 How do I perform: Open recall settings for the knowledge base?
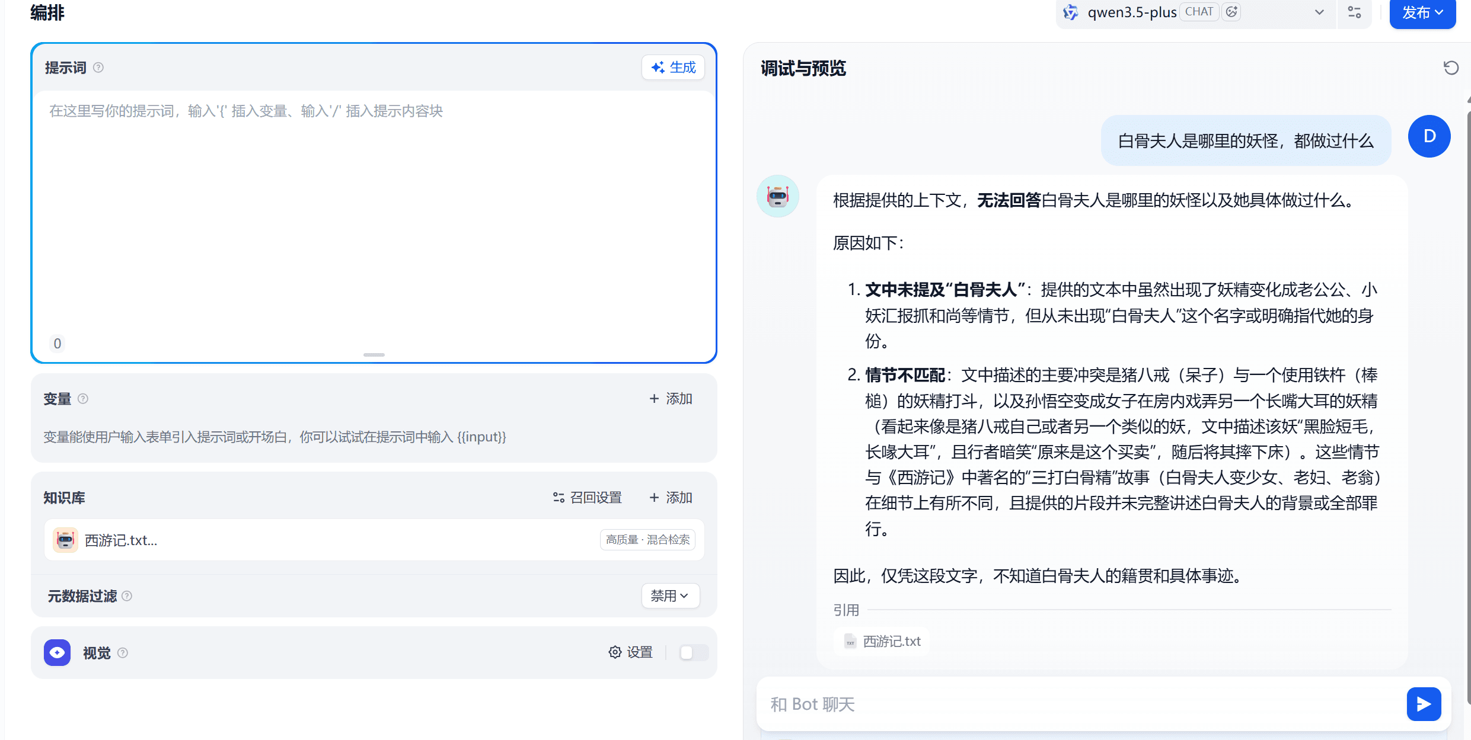[588, 498]
